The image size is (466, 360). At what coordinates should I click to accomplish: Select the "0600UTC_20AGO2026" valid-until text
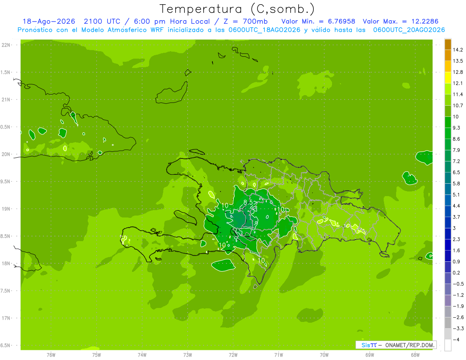pos(409,30)
